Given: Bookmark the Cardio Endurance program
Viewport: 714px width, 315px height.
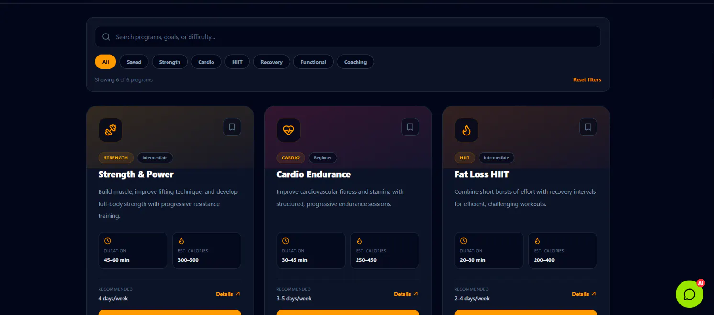Looking at the screenshot, I should point(410,127).
